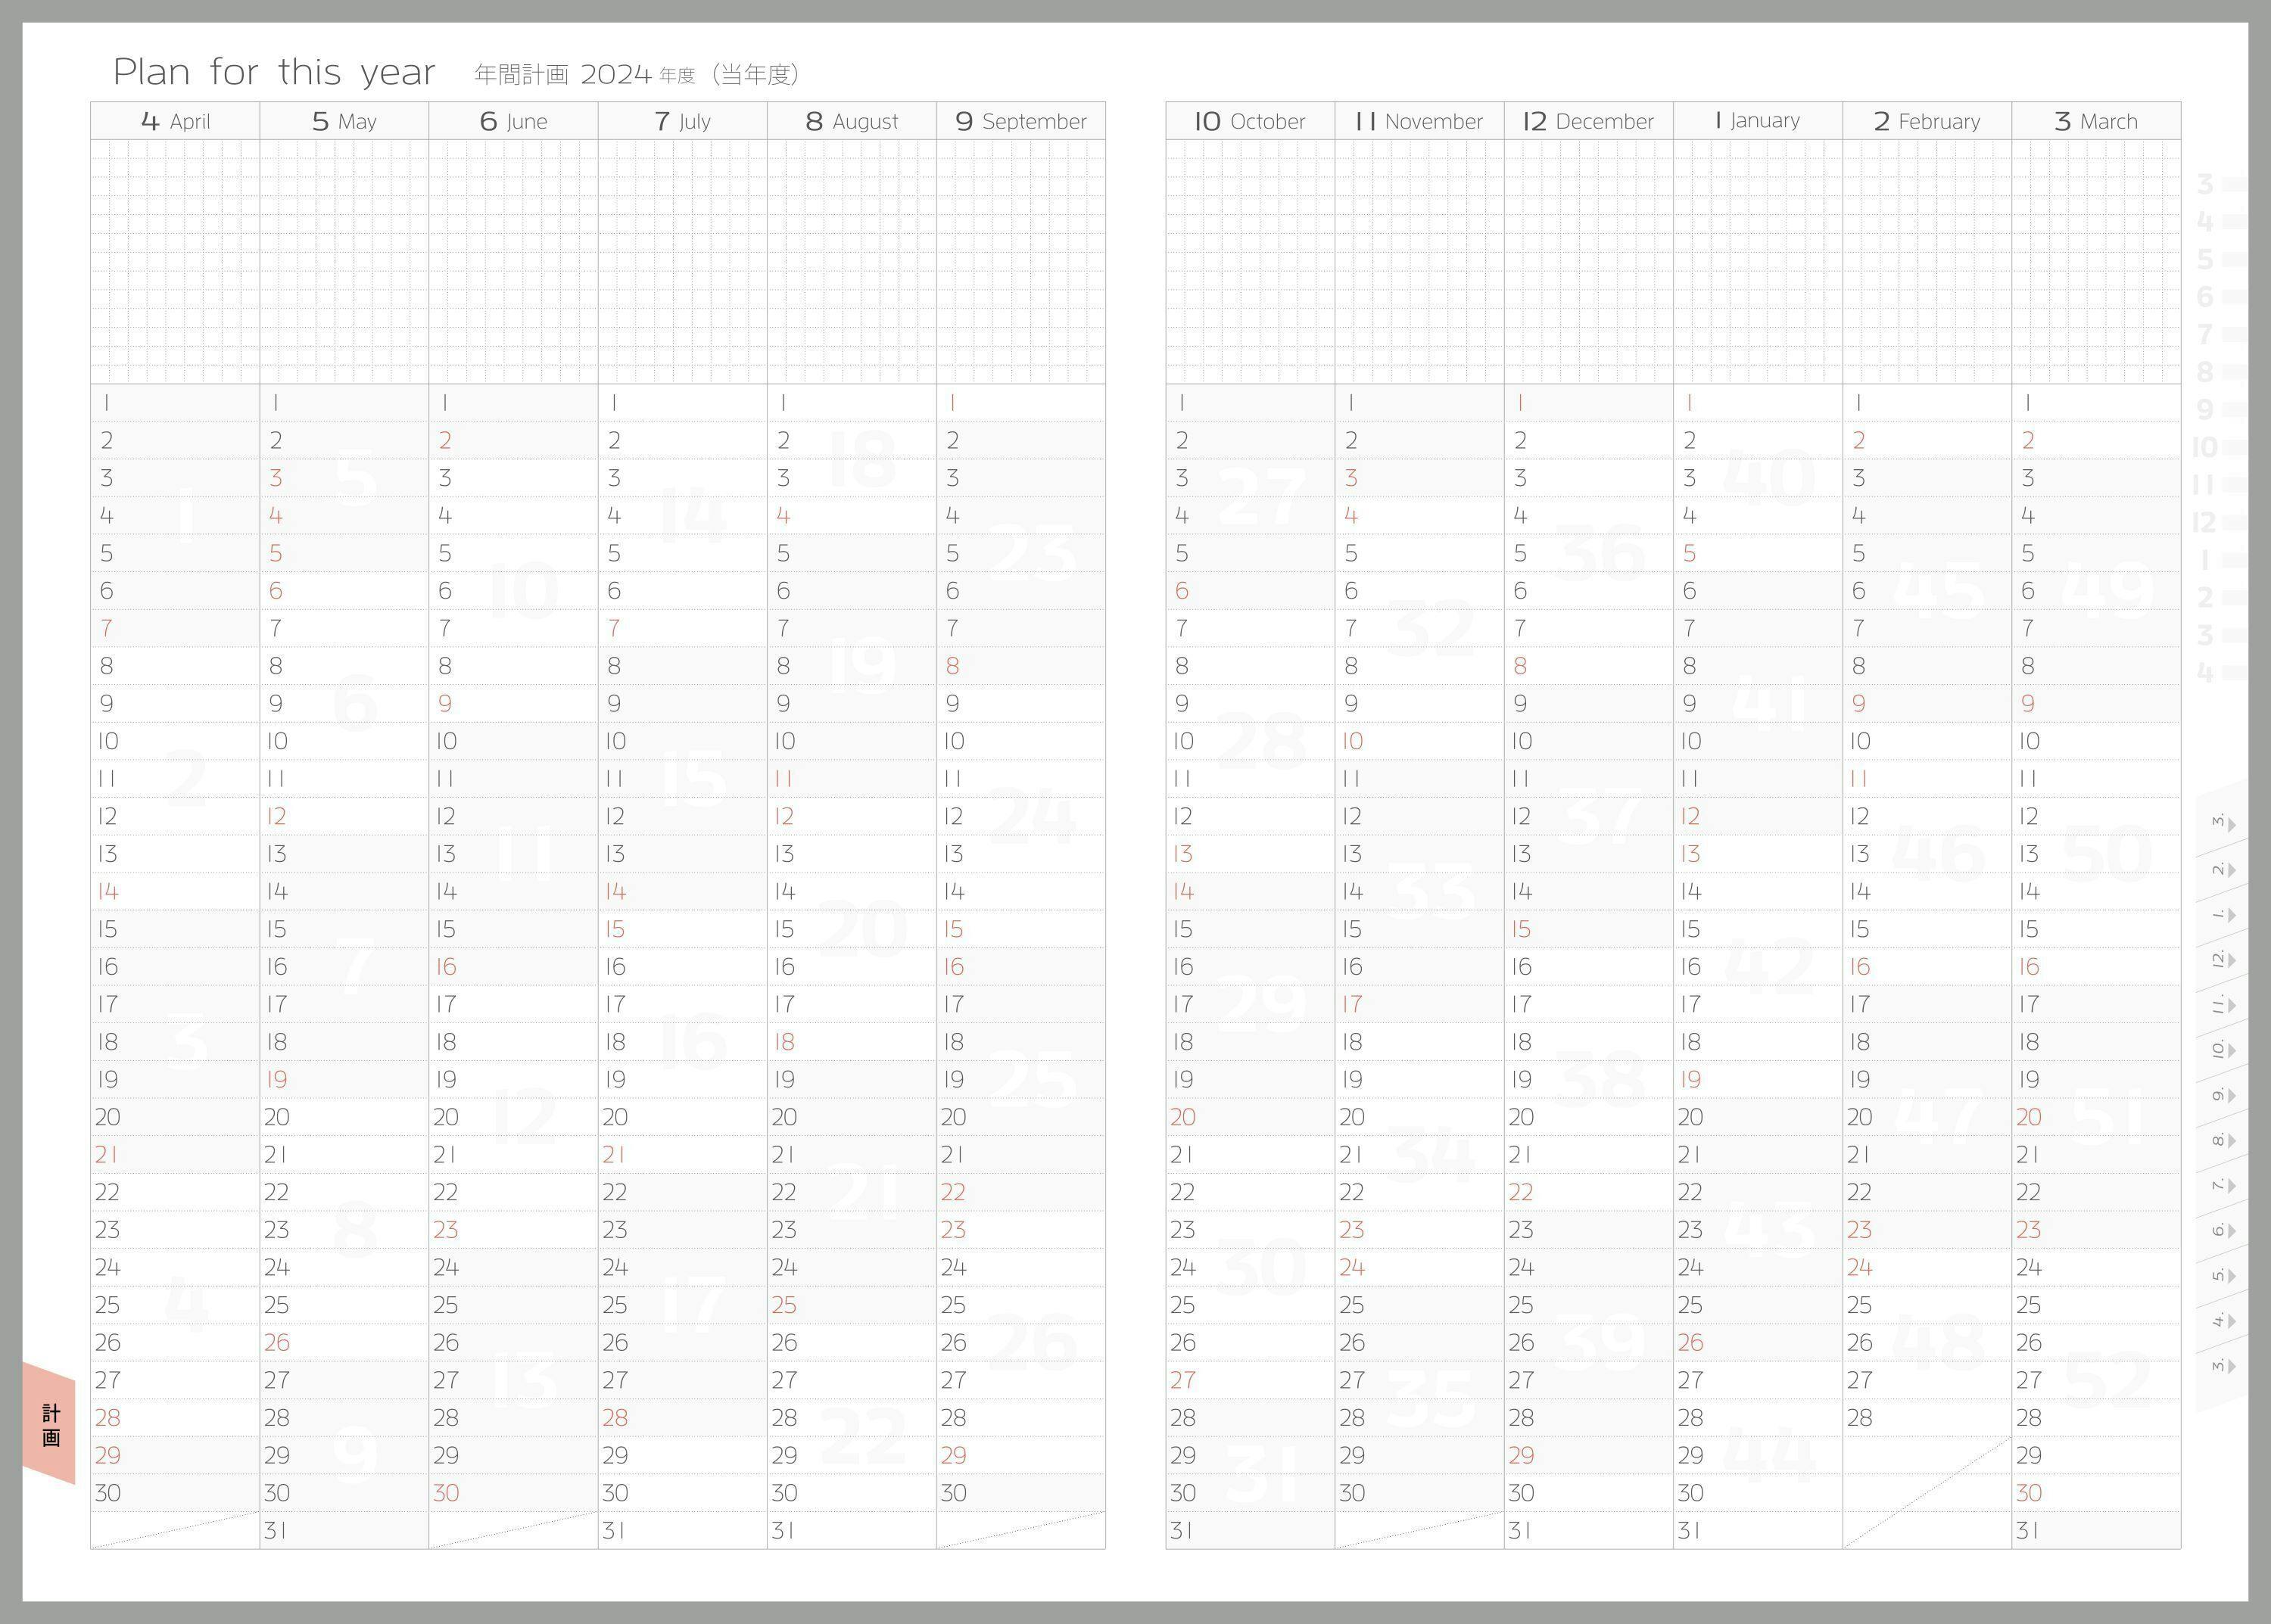Select the 4 April column header
This screenshot has width=2271, height=1624.
pyautogui.click(x=175, y=121)
